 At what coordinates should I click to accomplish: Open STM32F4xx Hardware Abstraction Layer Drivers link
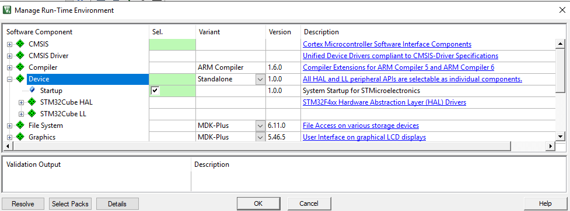[x=384, y=102]
